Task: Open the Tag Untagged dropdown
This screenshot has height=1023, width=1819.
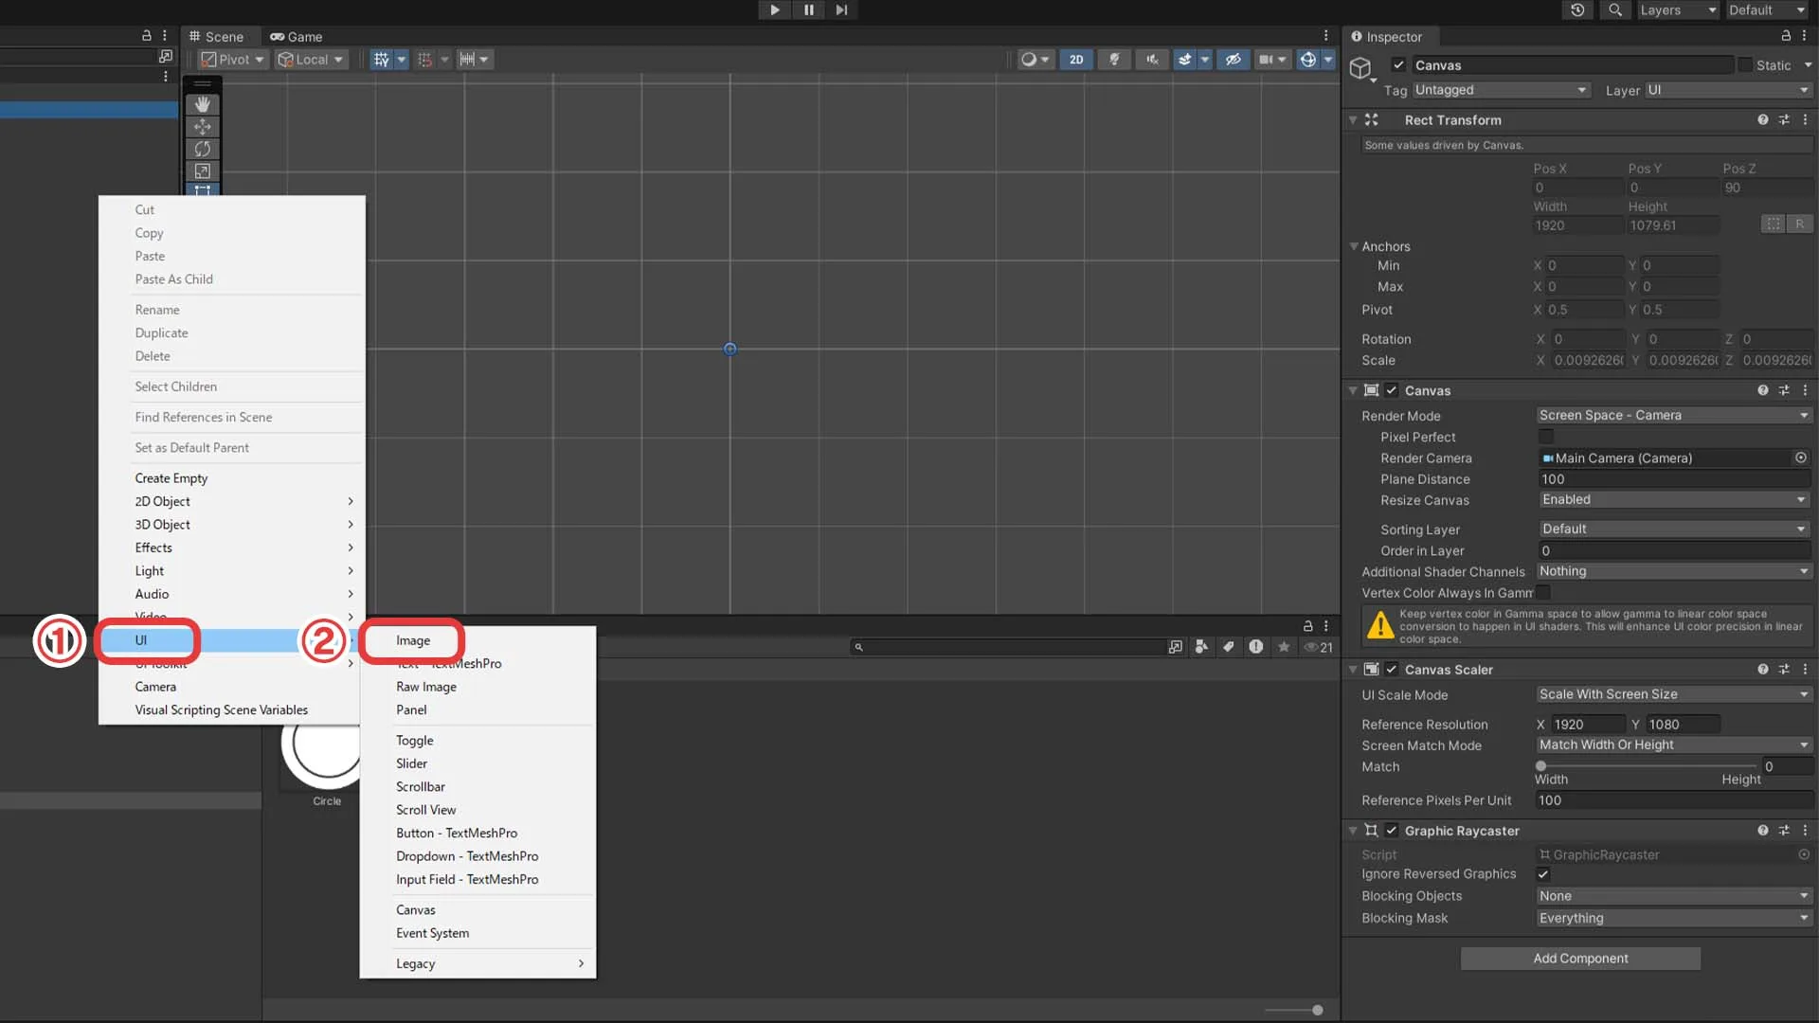Action: 1501,90
